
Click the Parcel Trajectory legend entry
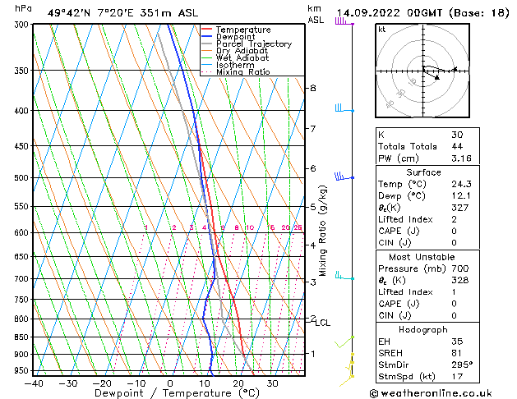[252, 44]
